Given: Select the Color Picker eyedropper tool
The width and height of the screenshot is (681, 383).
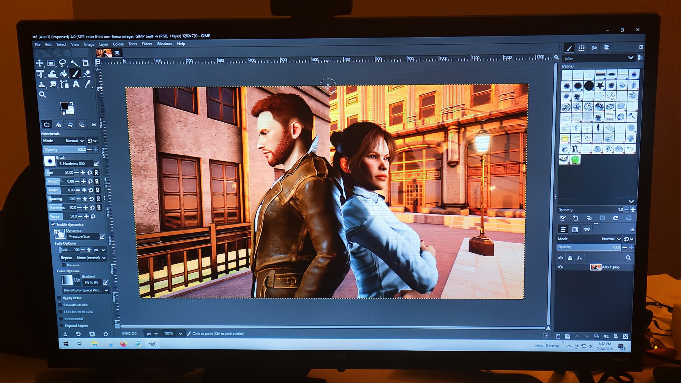Looking at the screenshot, I should [88, 84].
